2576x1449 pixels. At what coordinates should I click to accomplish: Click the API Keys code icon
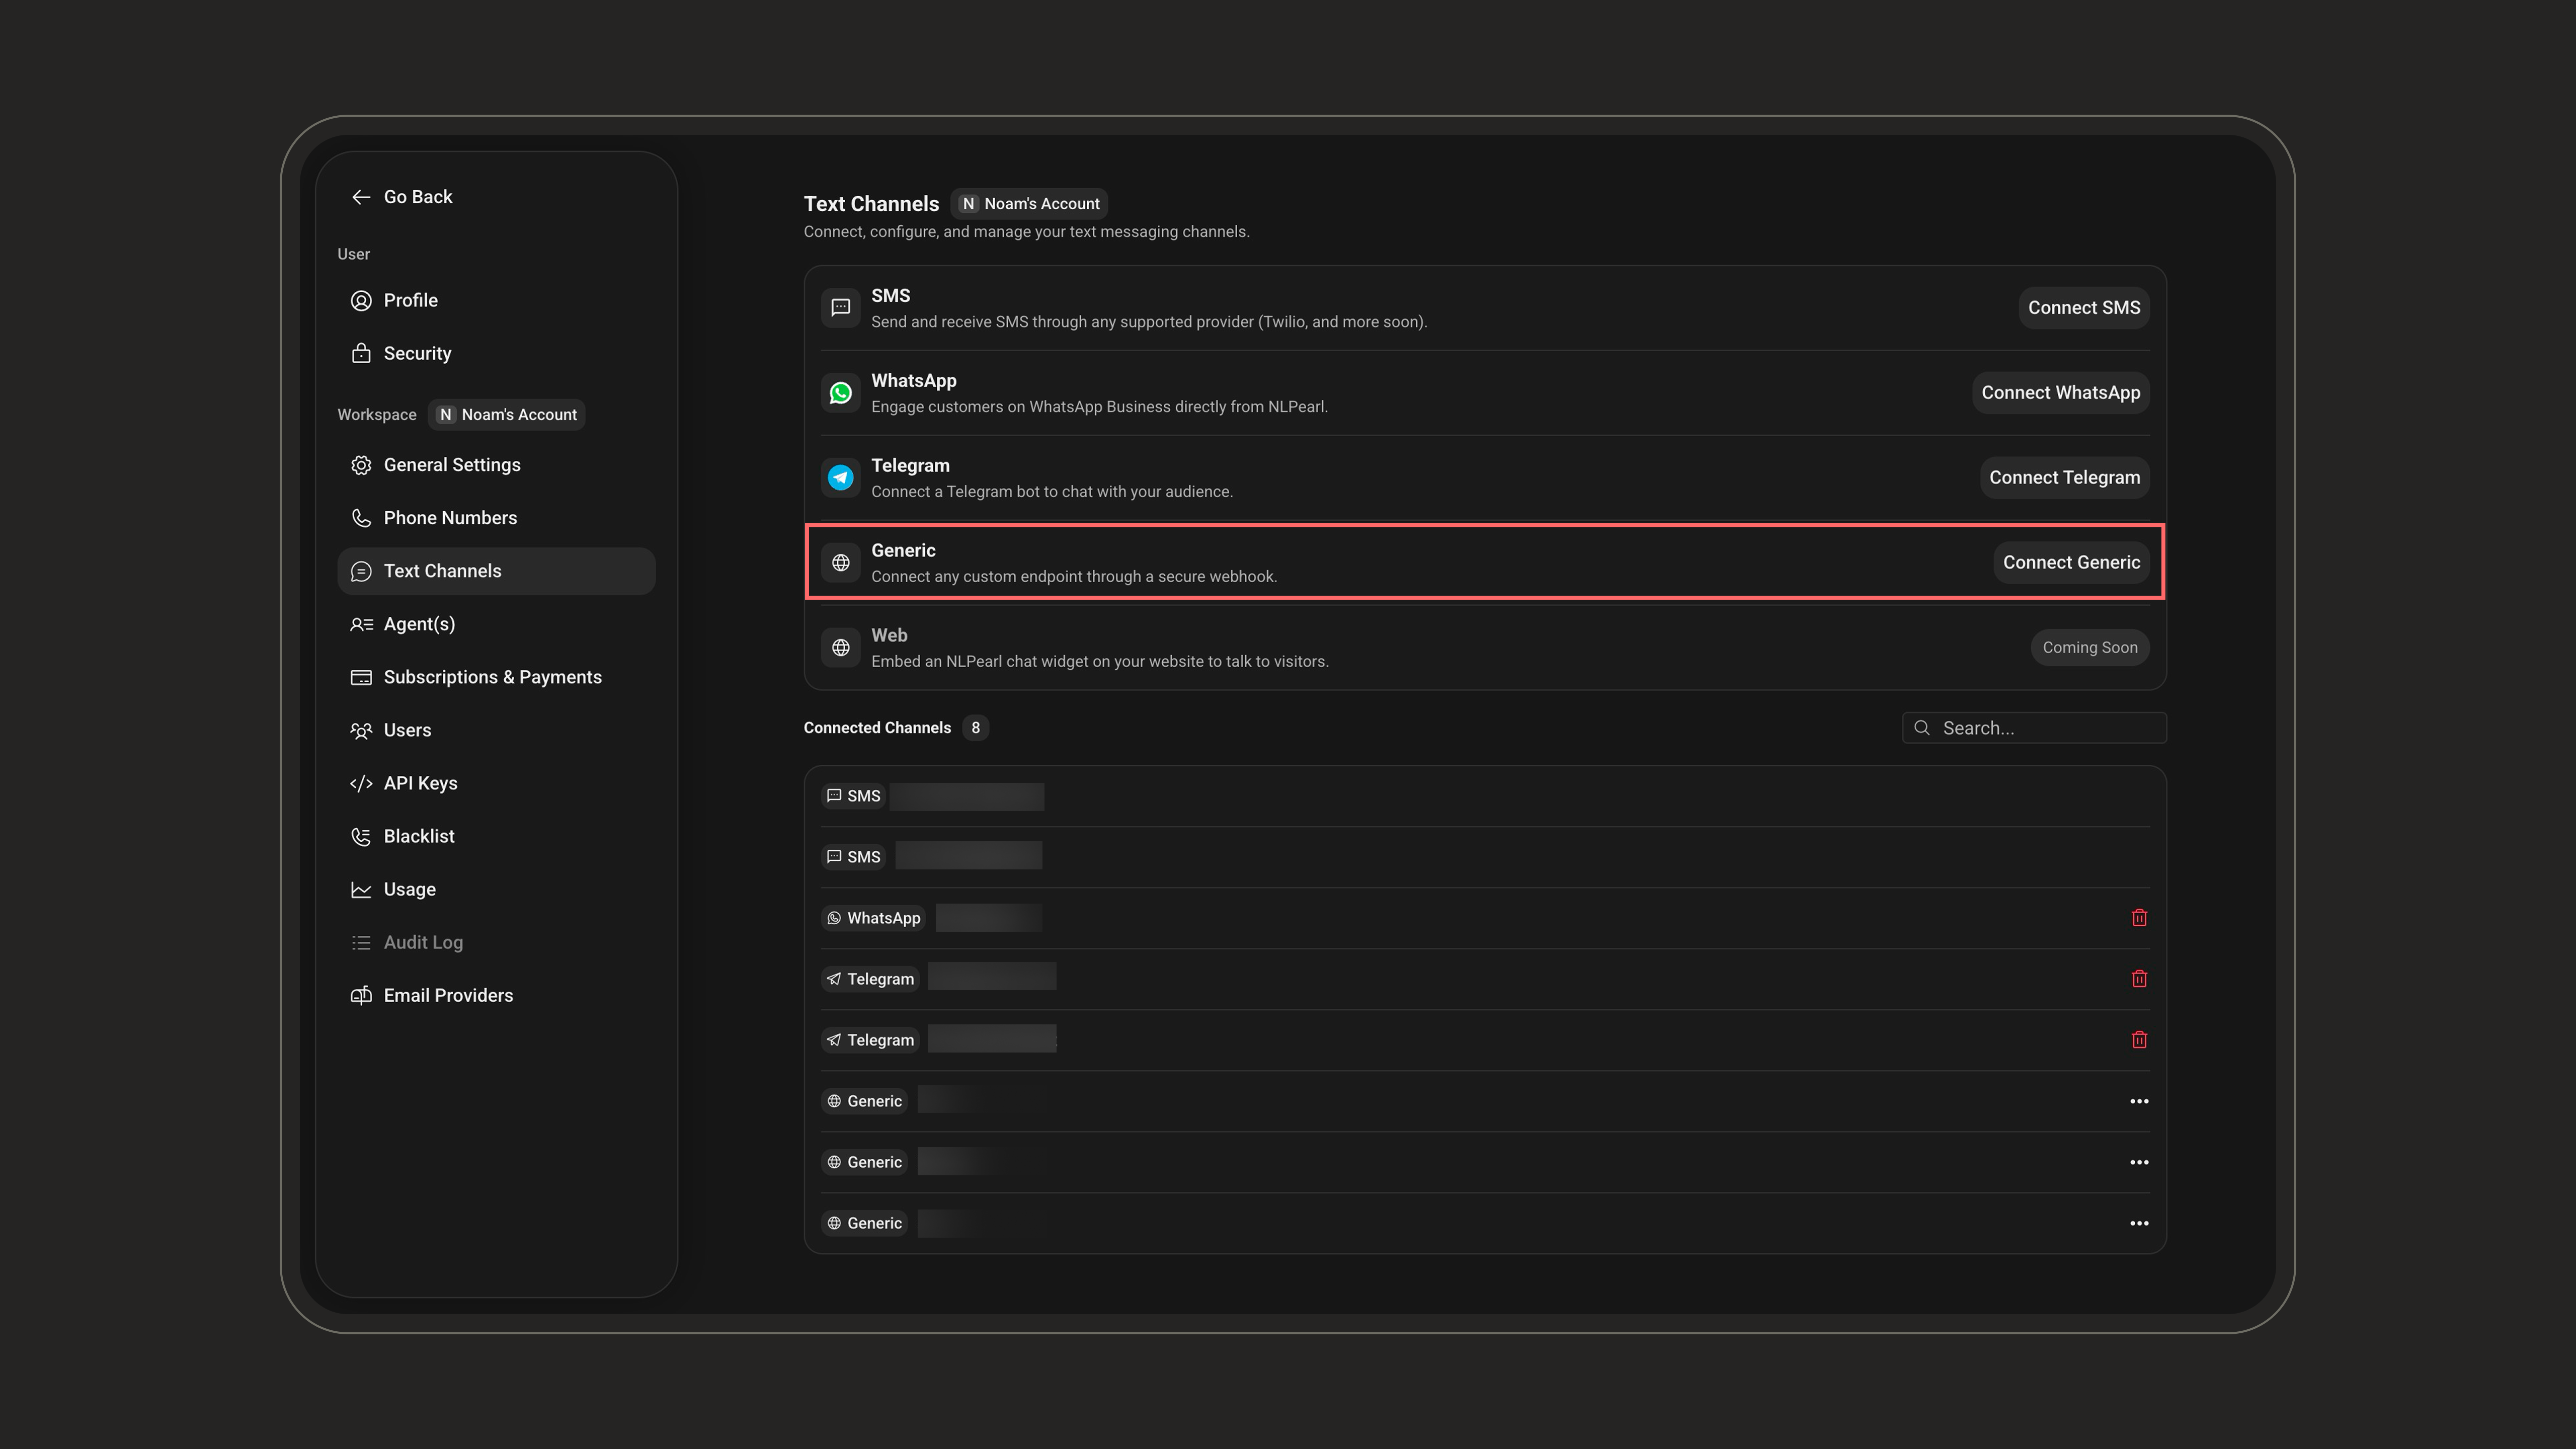361,783
